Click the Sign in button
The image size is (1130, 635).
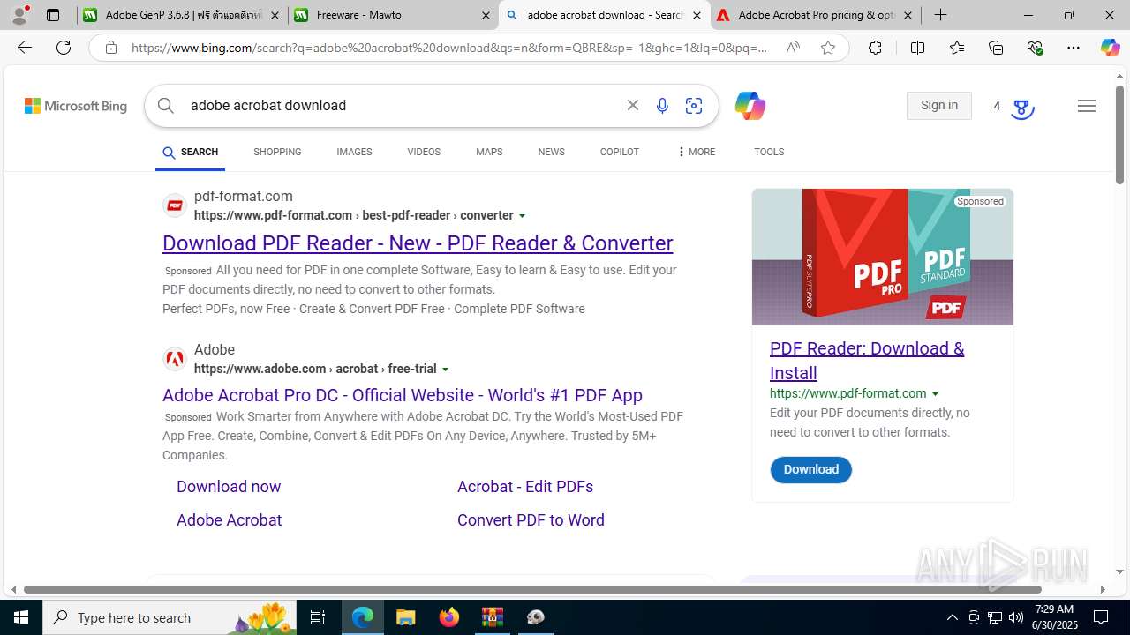point(939,106)
